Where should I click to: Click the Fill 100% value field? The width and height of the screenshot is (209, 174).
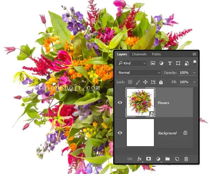(x=184, y=82)
